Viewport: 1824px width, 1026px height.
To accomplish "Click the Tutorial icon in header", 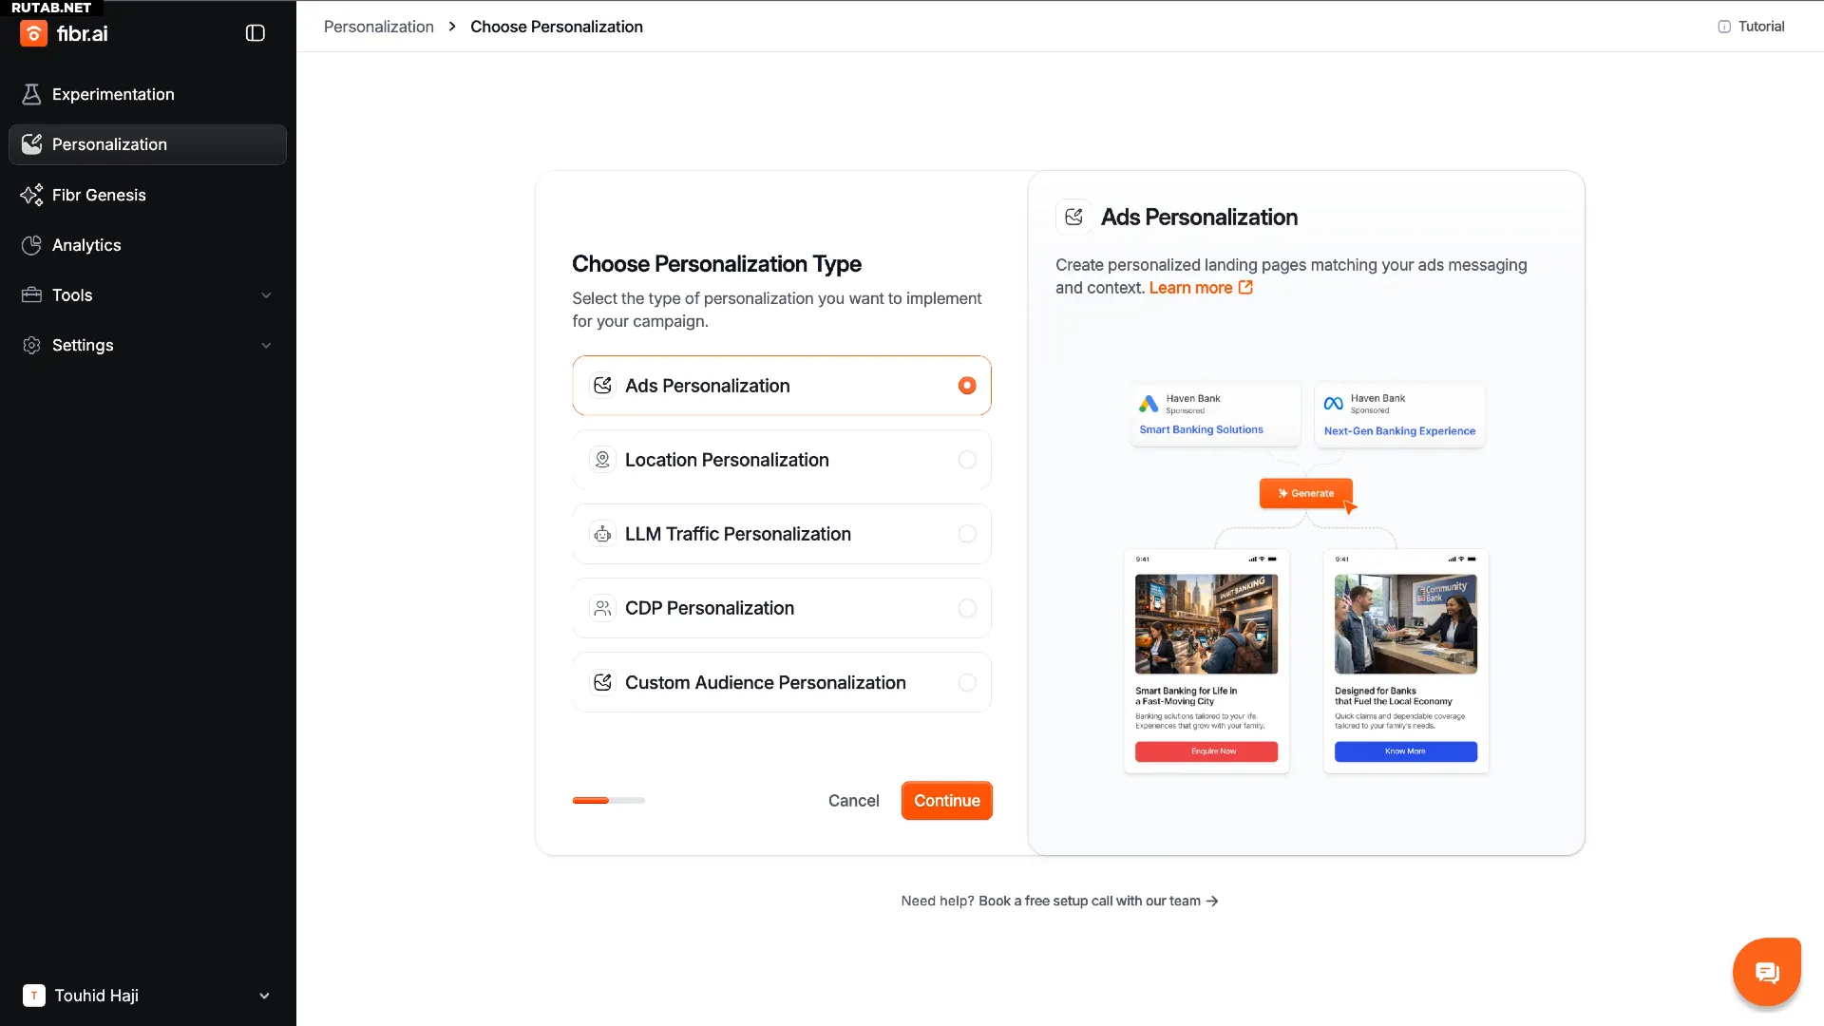I will 1724,27.
